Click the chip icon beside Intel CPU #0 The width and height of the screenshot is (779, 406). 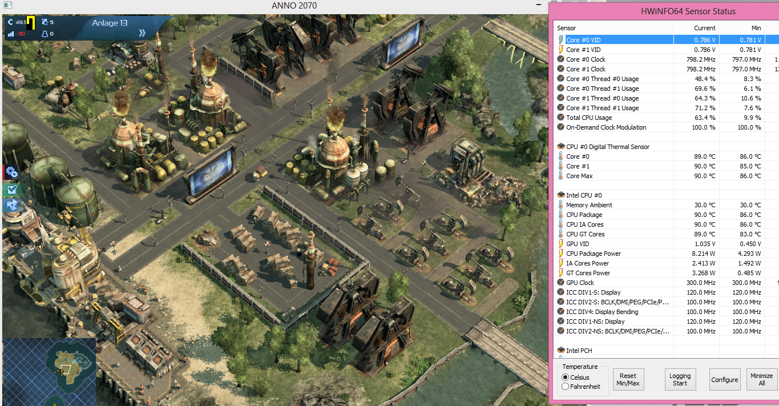[x=560, y=195]
